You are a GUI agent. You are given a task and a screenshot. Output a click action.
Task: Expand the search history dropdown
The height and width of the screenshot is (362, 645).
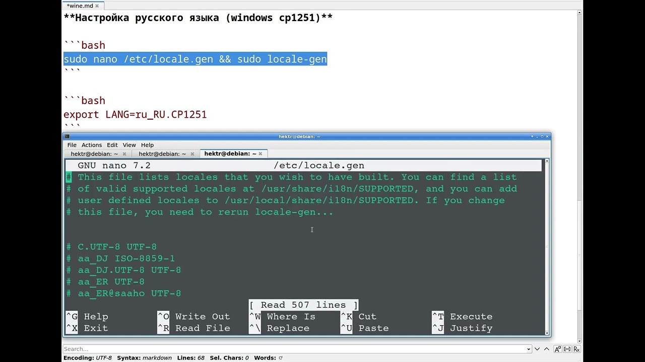coord(529,349)
